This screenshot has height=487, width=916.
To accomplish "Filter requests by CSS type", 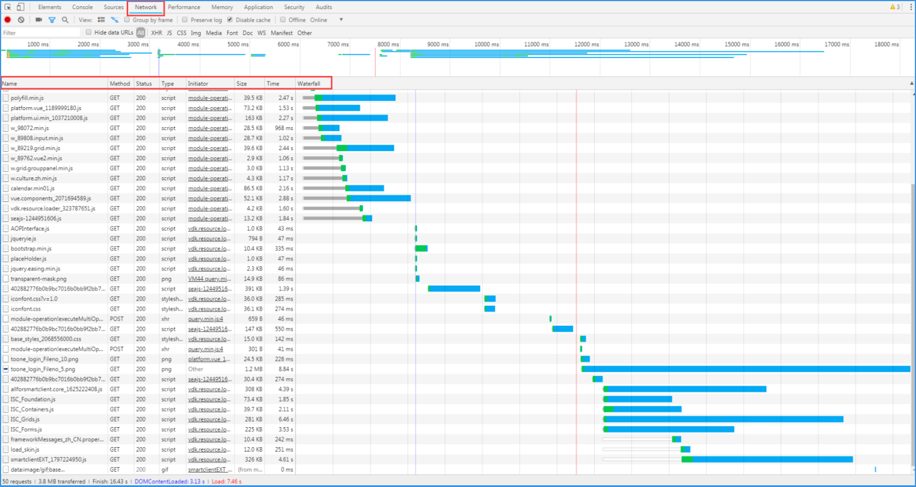I will pos(181,33).
